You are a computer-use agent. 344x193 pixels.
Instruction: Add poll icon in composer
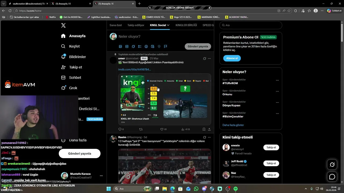[x=140, y=46]
